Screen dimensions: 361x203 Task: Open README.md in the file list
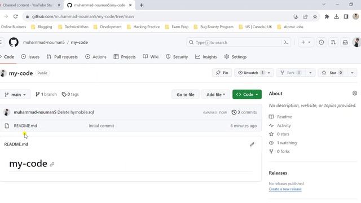(25, 126)
